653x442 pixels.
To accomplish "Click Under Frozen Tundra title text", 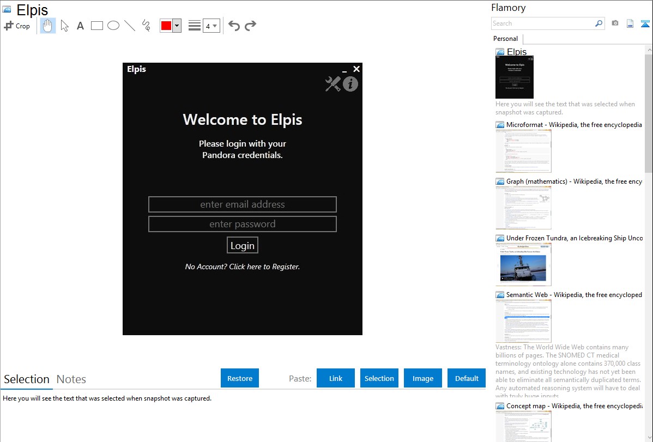I will (x=575, y=238).
